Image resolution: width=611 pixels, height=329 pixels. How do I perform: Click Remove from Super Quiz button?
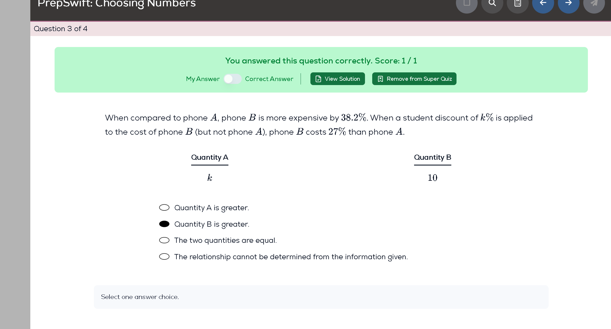(414, 79)
